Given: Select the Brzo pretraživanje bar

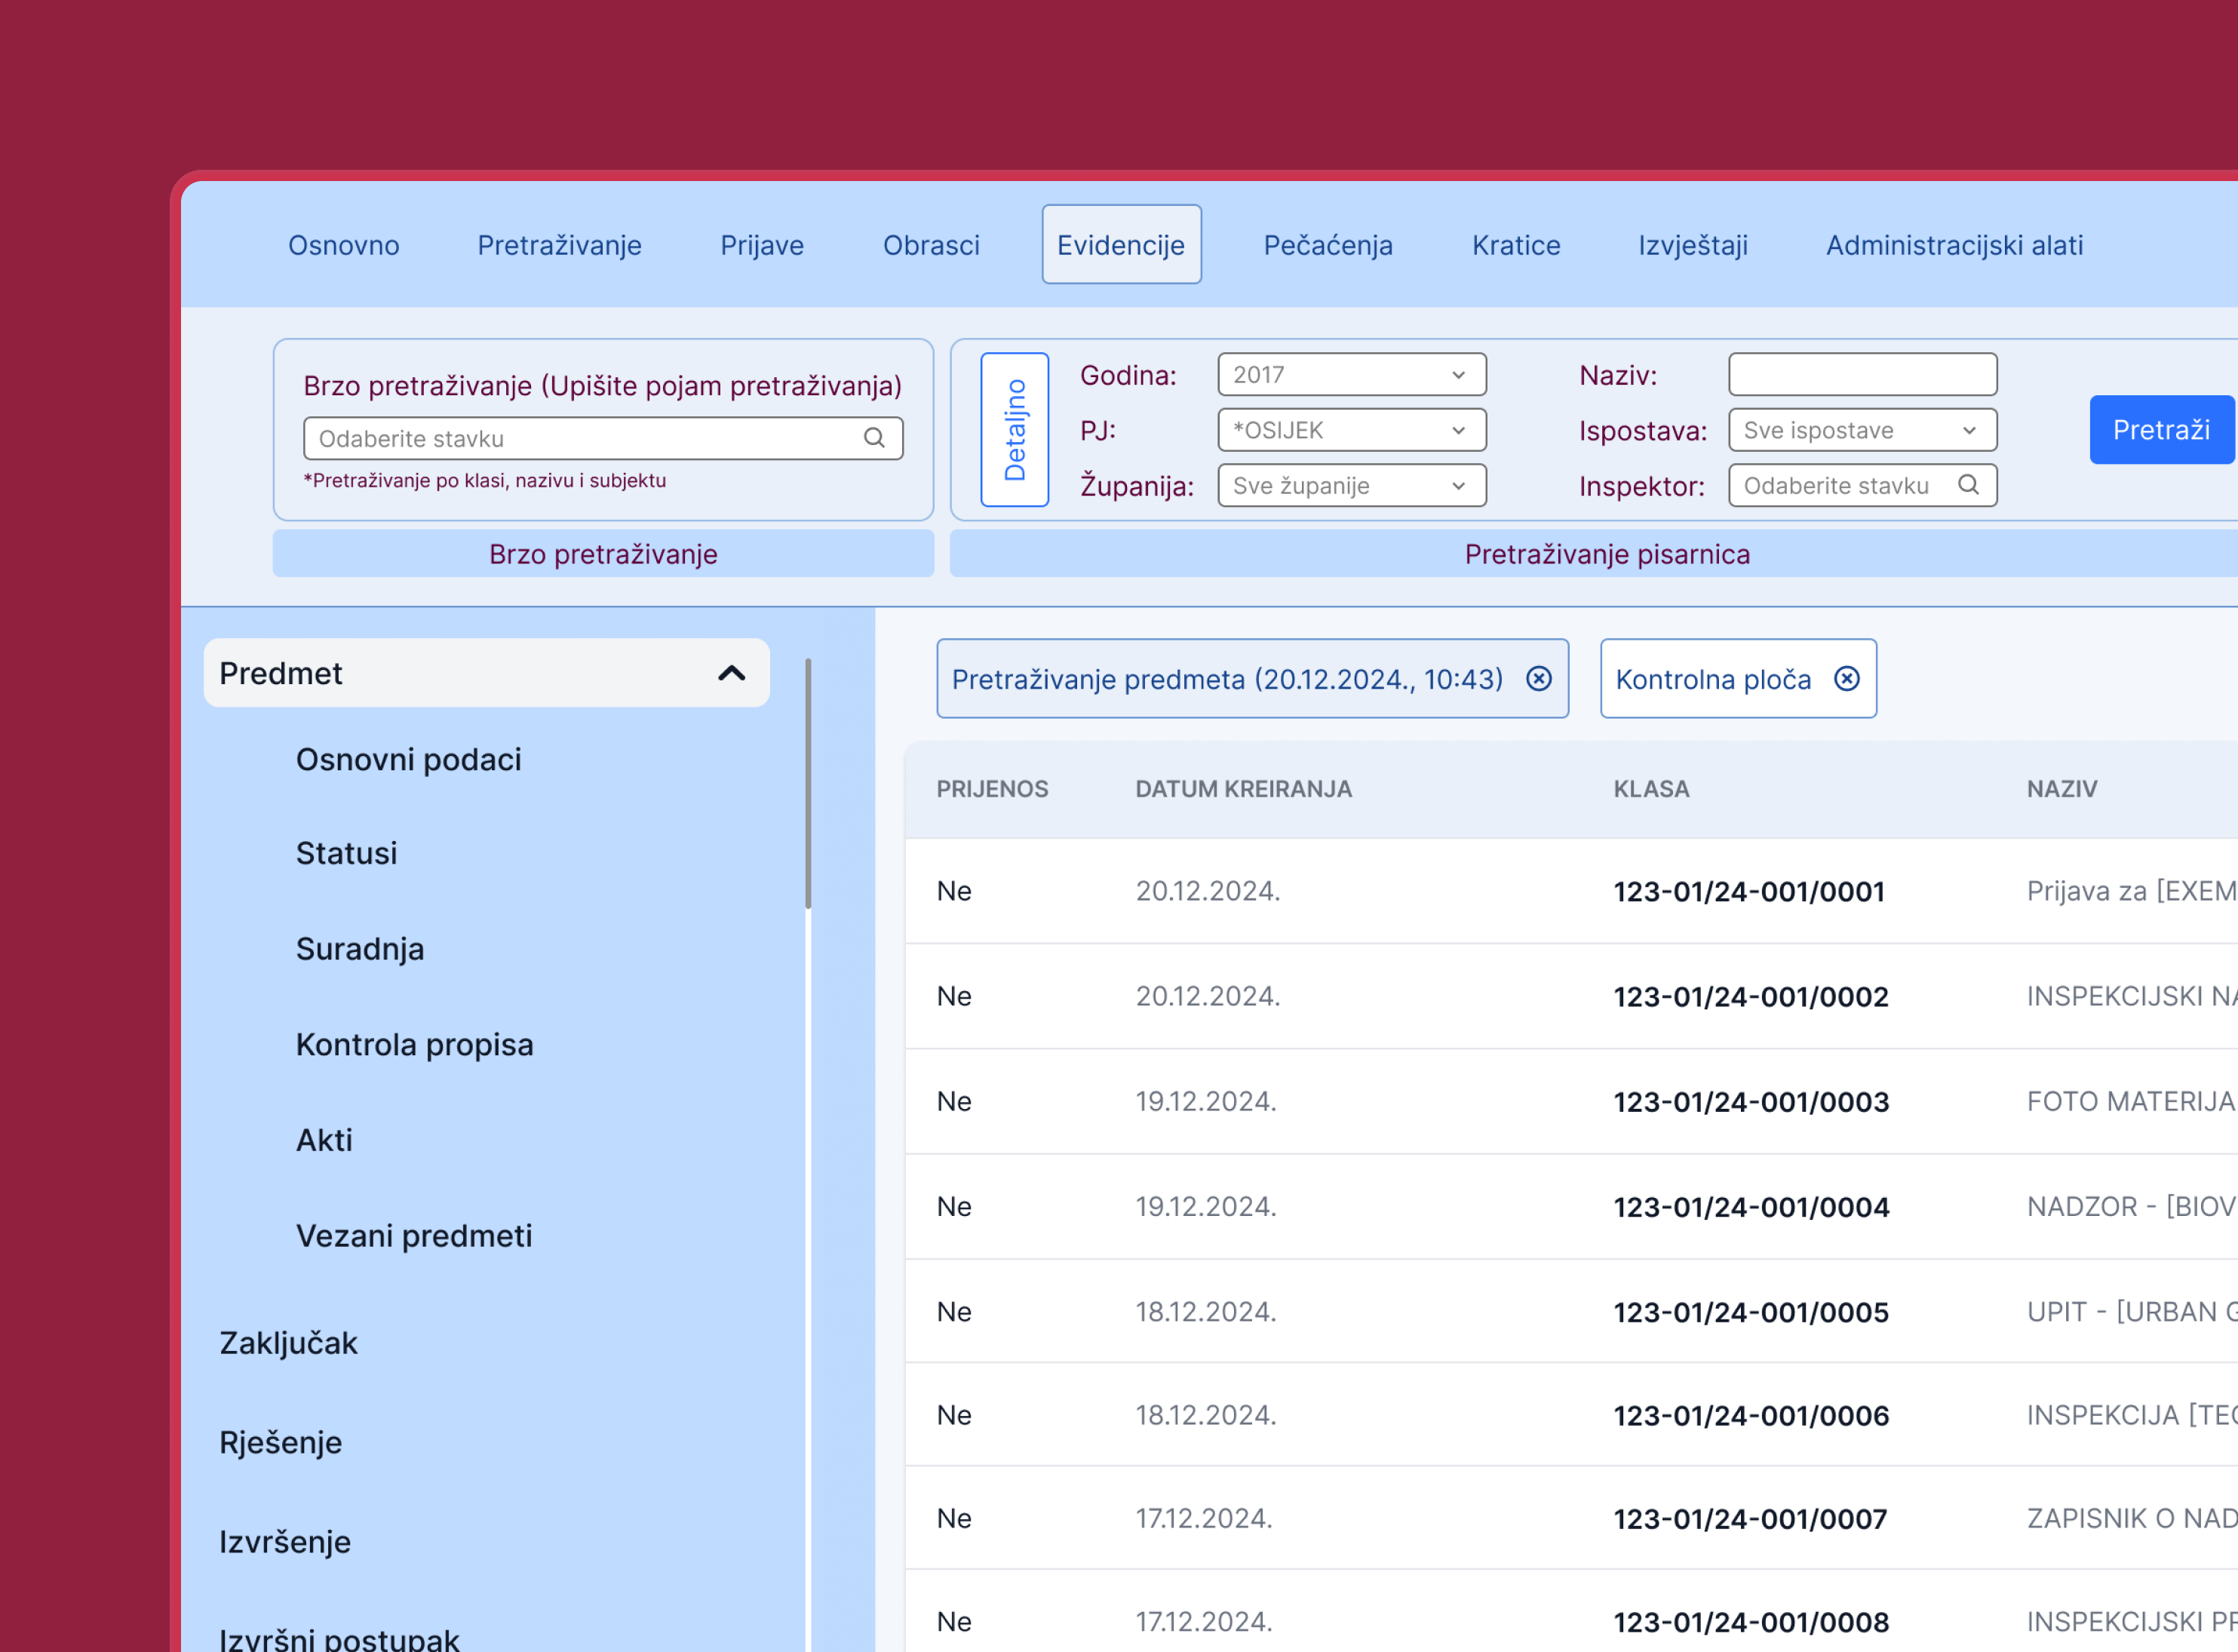Looking at the screenshot, I should (603, 554).
